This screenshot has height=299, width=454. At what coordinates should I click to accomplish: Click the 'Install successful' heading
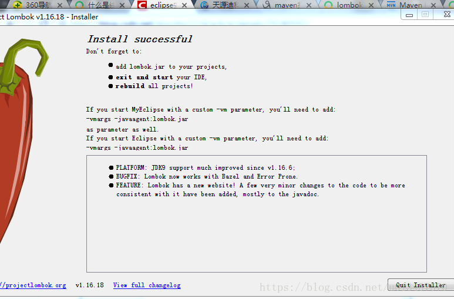[x=140, y=39]
